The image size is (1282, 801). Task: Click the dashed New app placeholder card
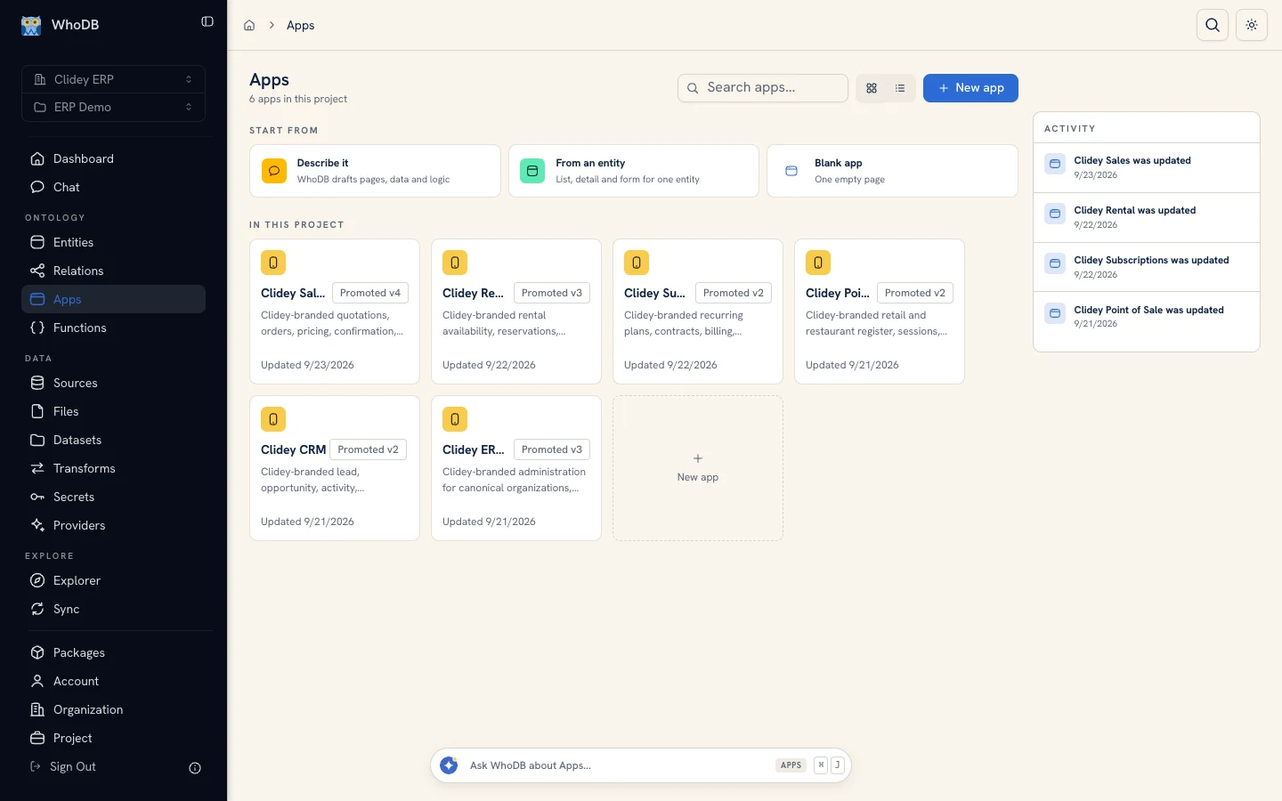[698, 468]
